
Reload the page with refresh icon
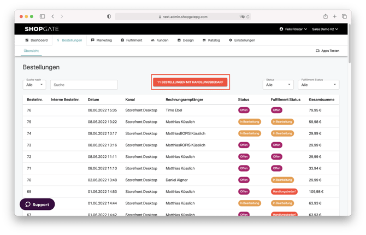click(249, 16)
